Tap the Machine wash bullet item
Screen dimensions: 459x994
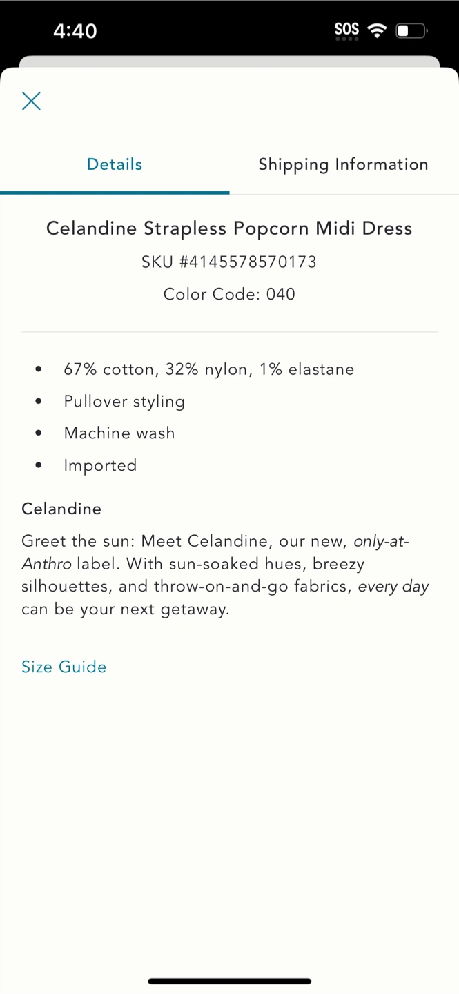119,433
